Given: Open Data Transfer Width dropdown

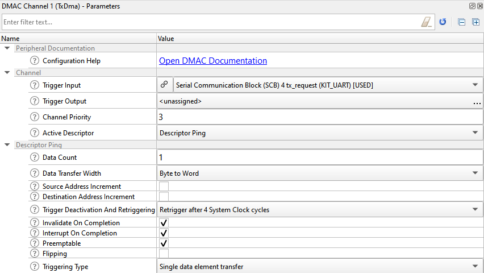Looking at the screenshot, I should point(320,173).
